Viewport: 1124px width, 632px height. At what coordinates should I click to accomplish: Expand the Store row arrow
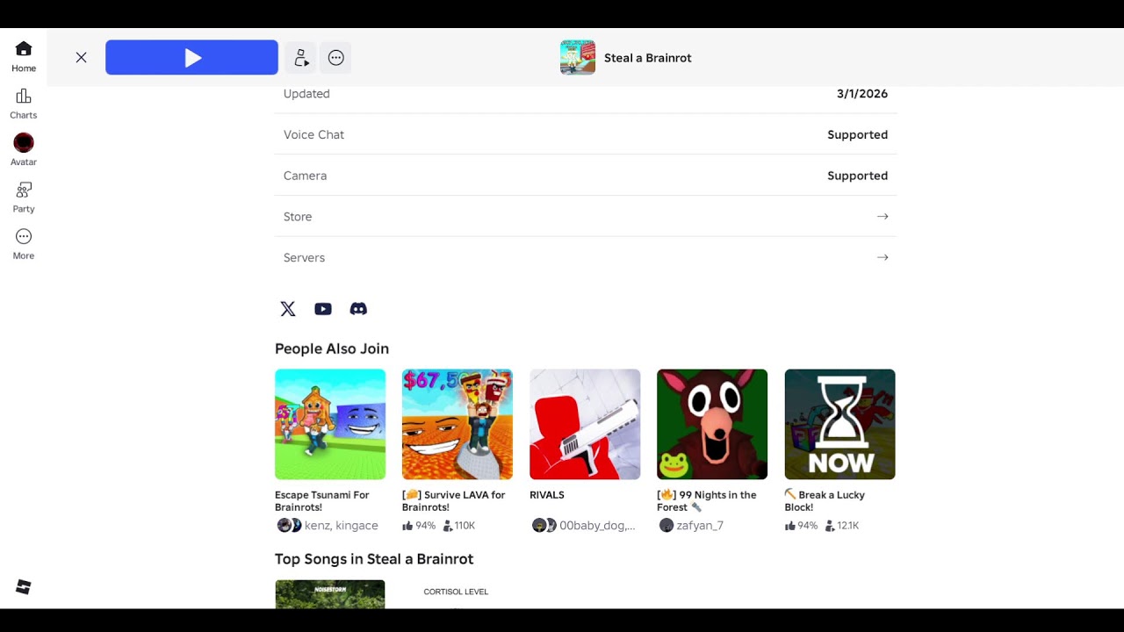[883, 217]
